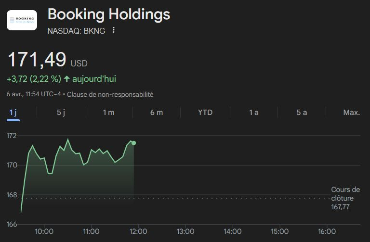Display the 1 a price history

pyautogui.click(x=254, y=113)
